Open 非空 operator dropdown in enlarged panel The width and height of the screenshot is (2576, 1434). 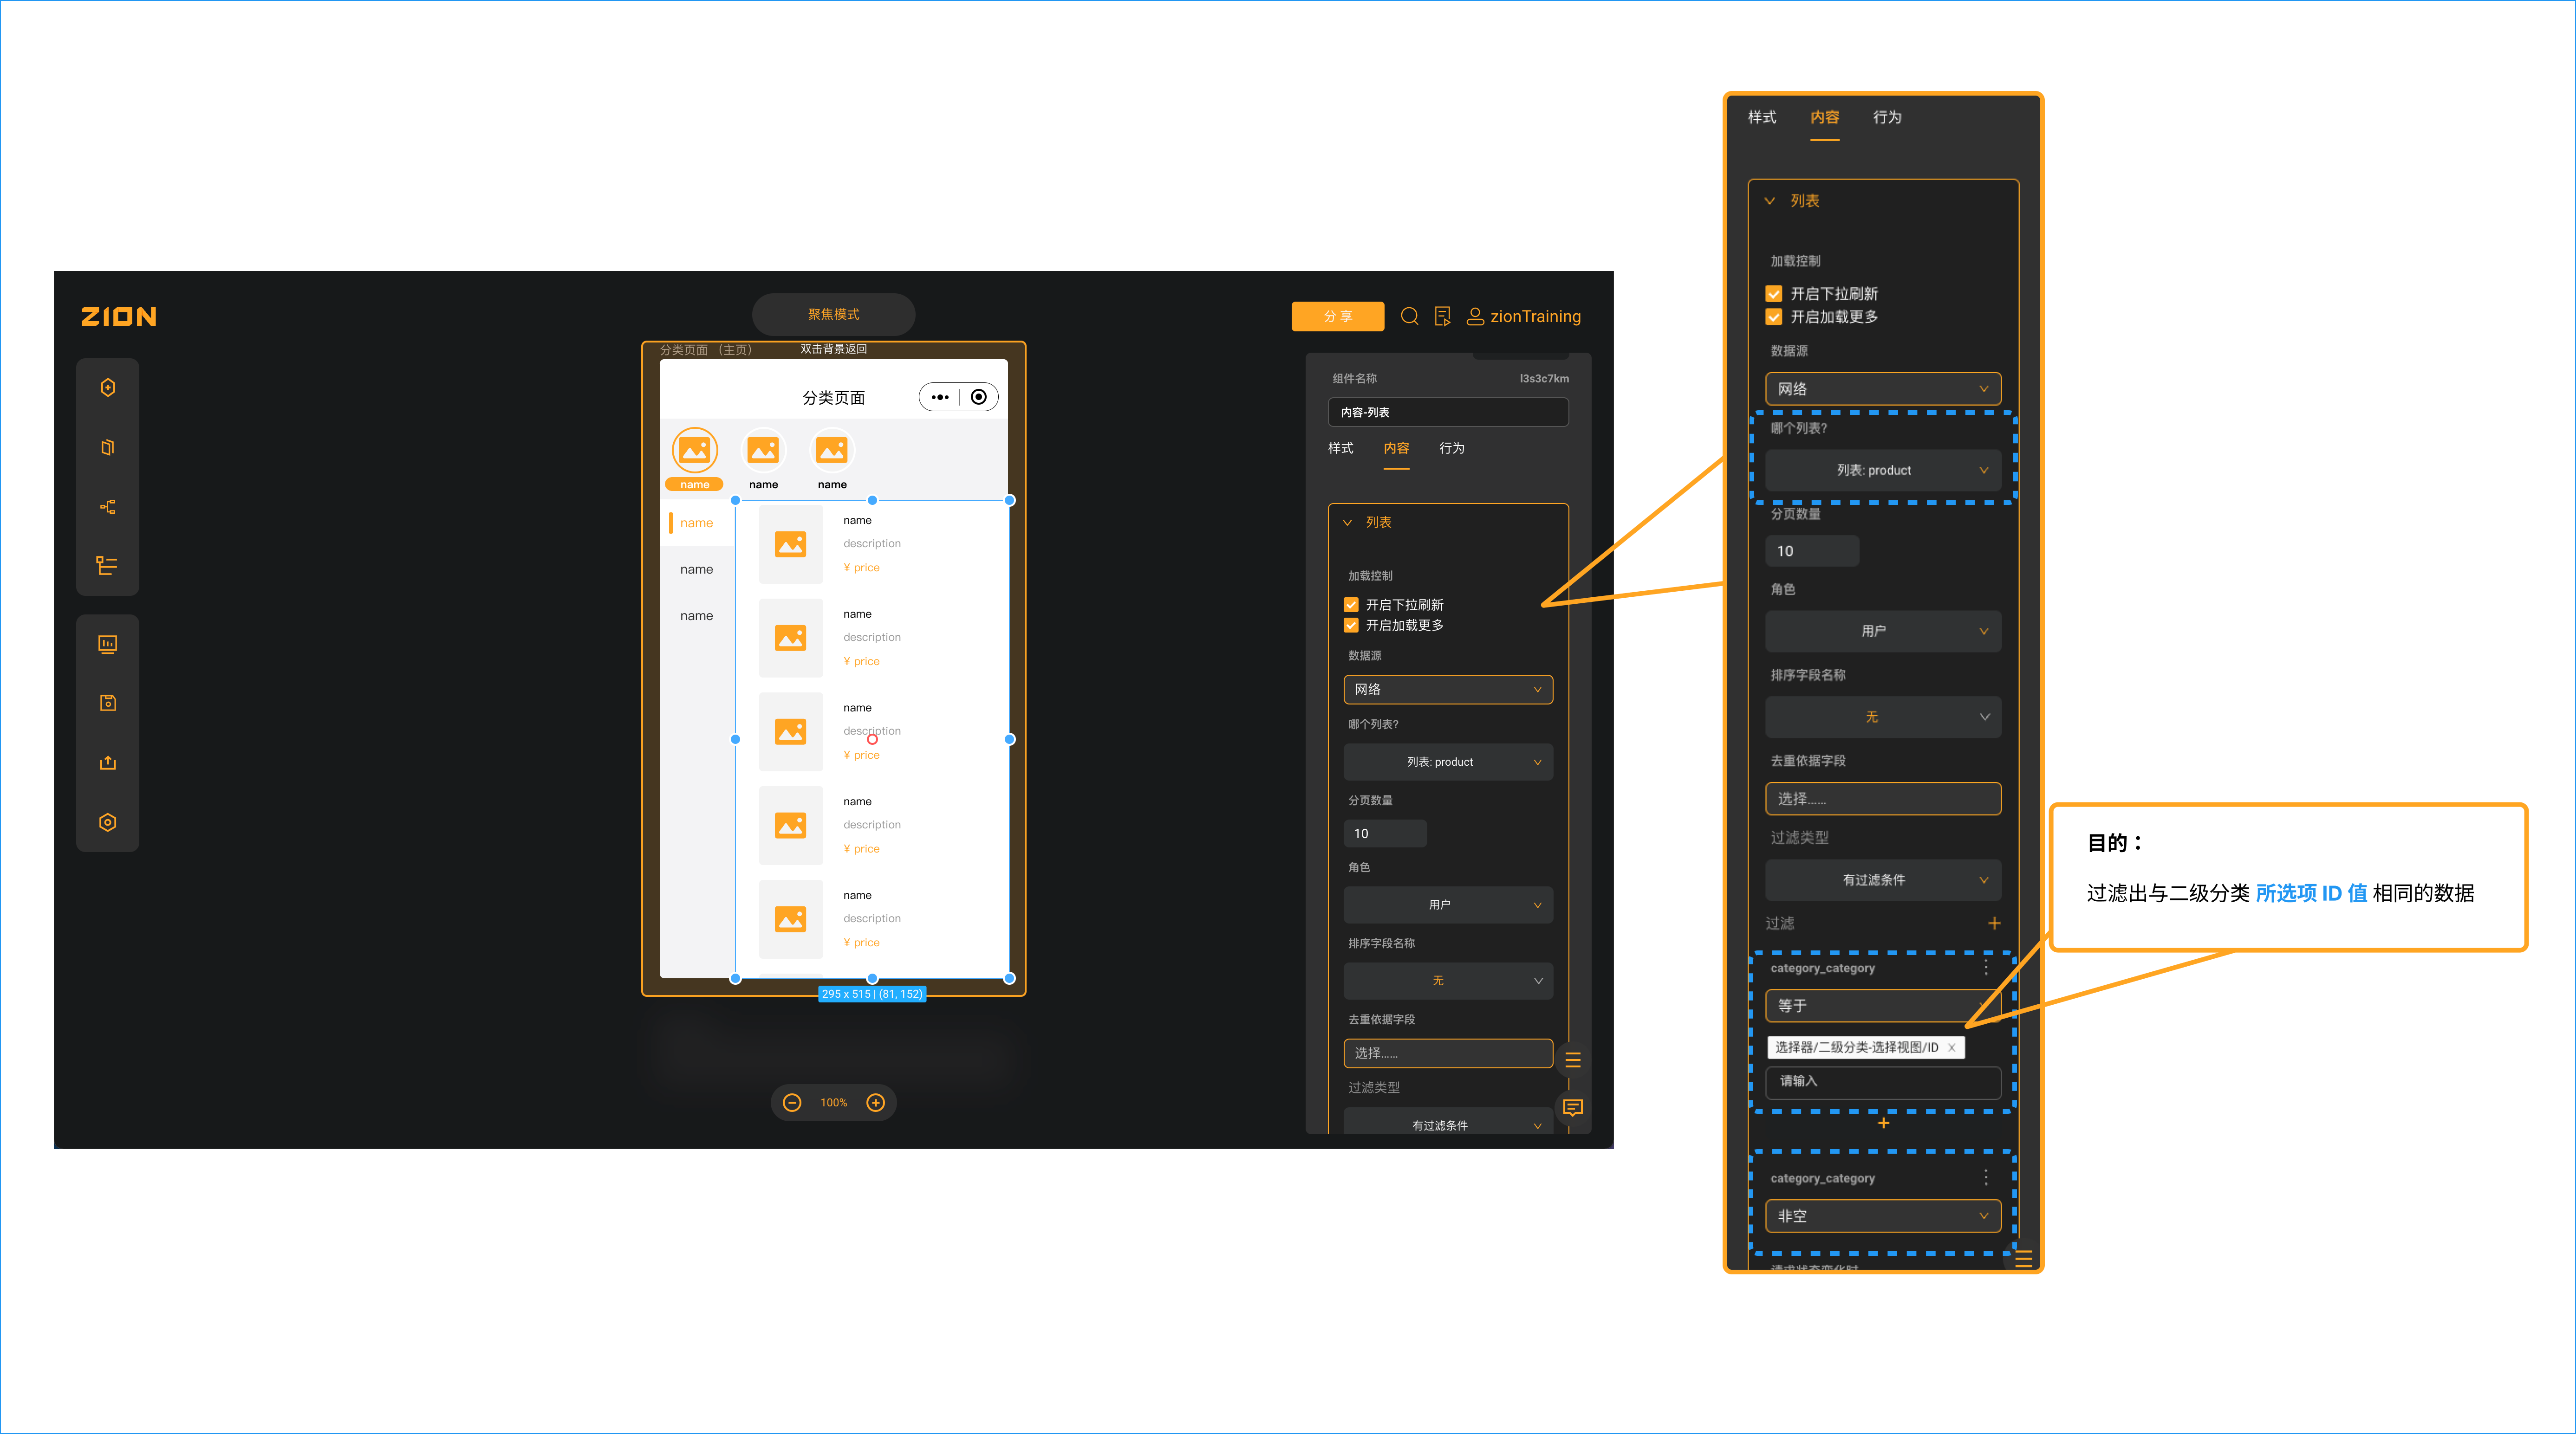tap(1883, 1216)
